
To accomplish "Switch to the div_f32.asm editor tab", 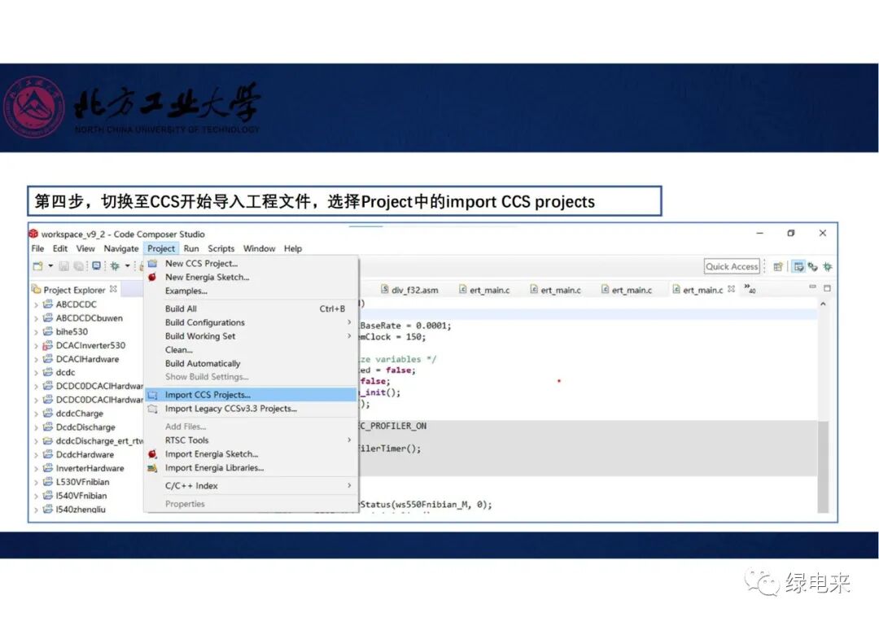I will click(x=409, y=289).
